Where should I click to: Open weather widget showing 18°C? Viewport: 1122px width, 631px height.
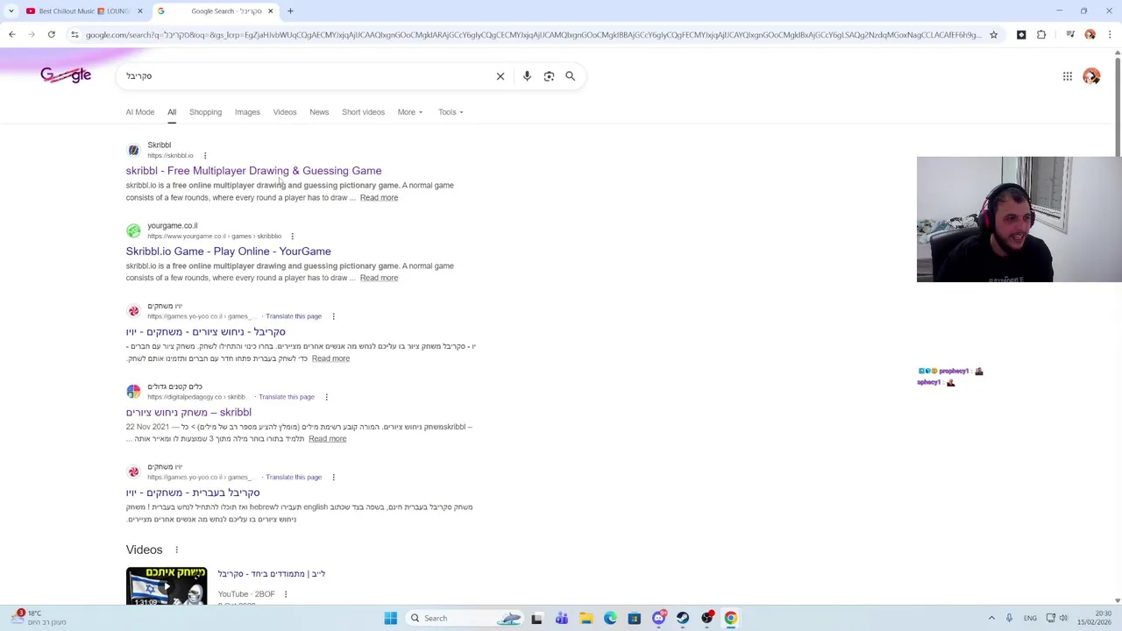point(39,618)
